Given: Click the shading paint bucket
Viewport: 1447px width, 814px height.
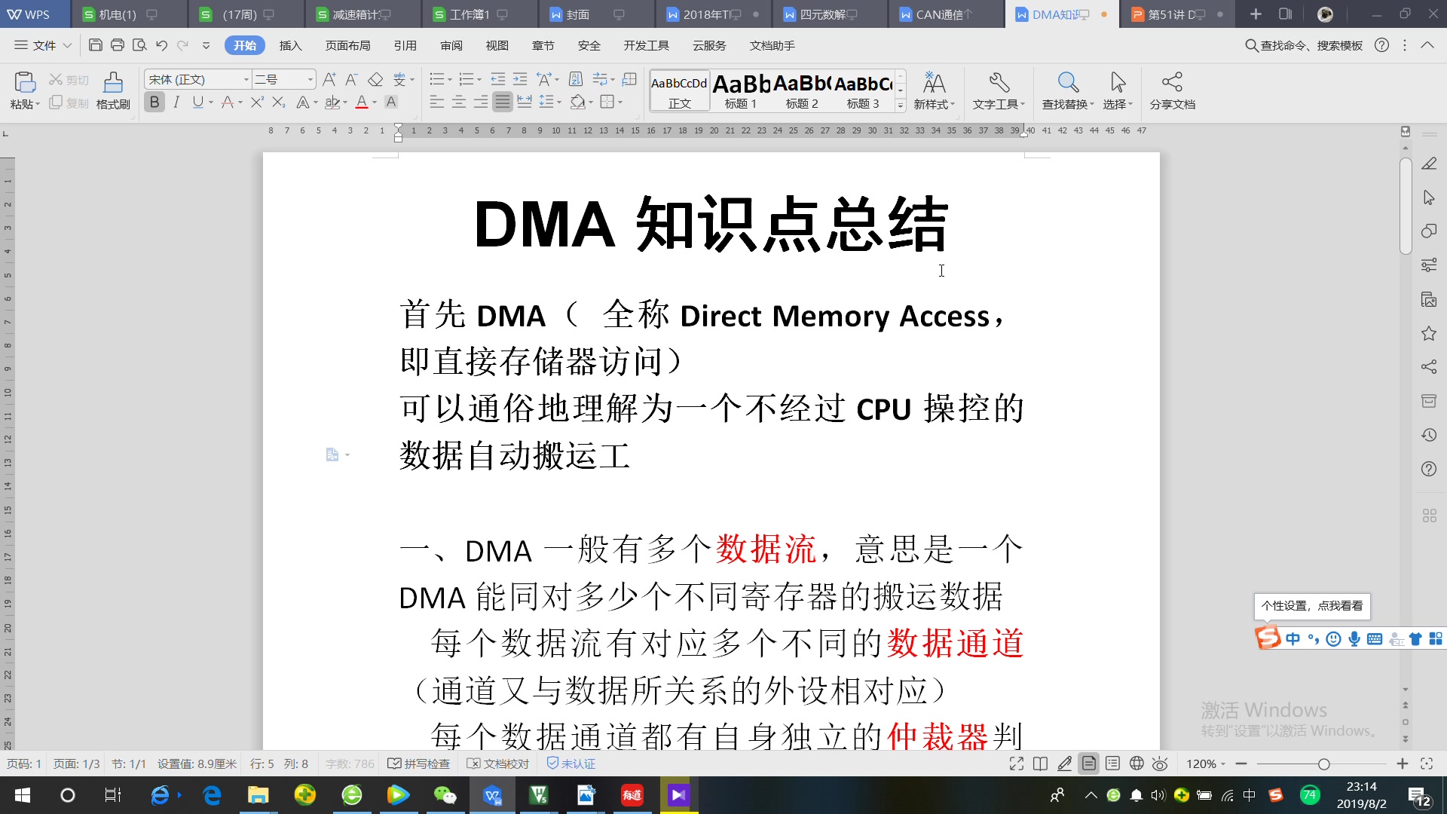Looking at the screenshot, I should pos(577,102).
